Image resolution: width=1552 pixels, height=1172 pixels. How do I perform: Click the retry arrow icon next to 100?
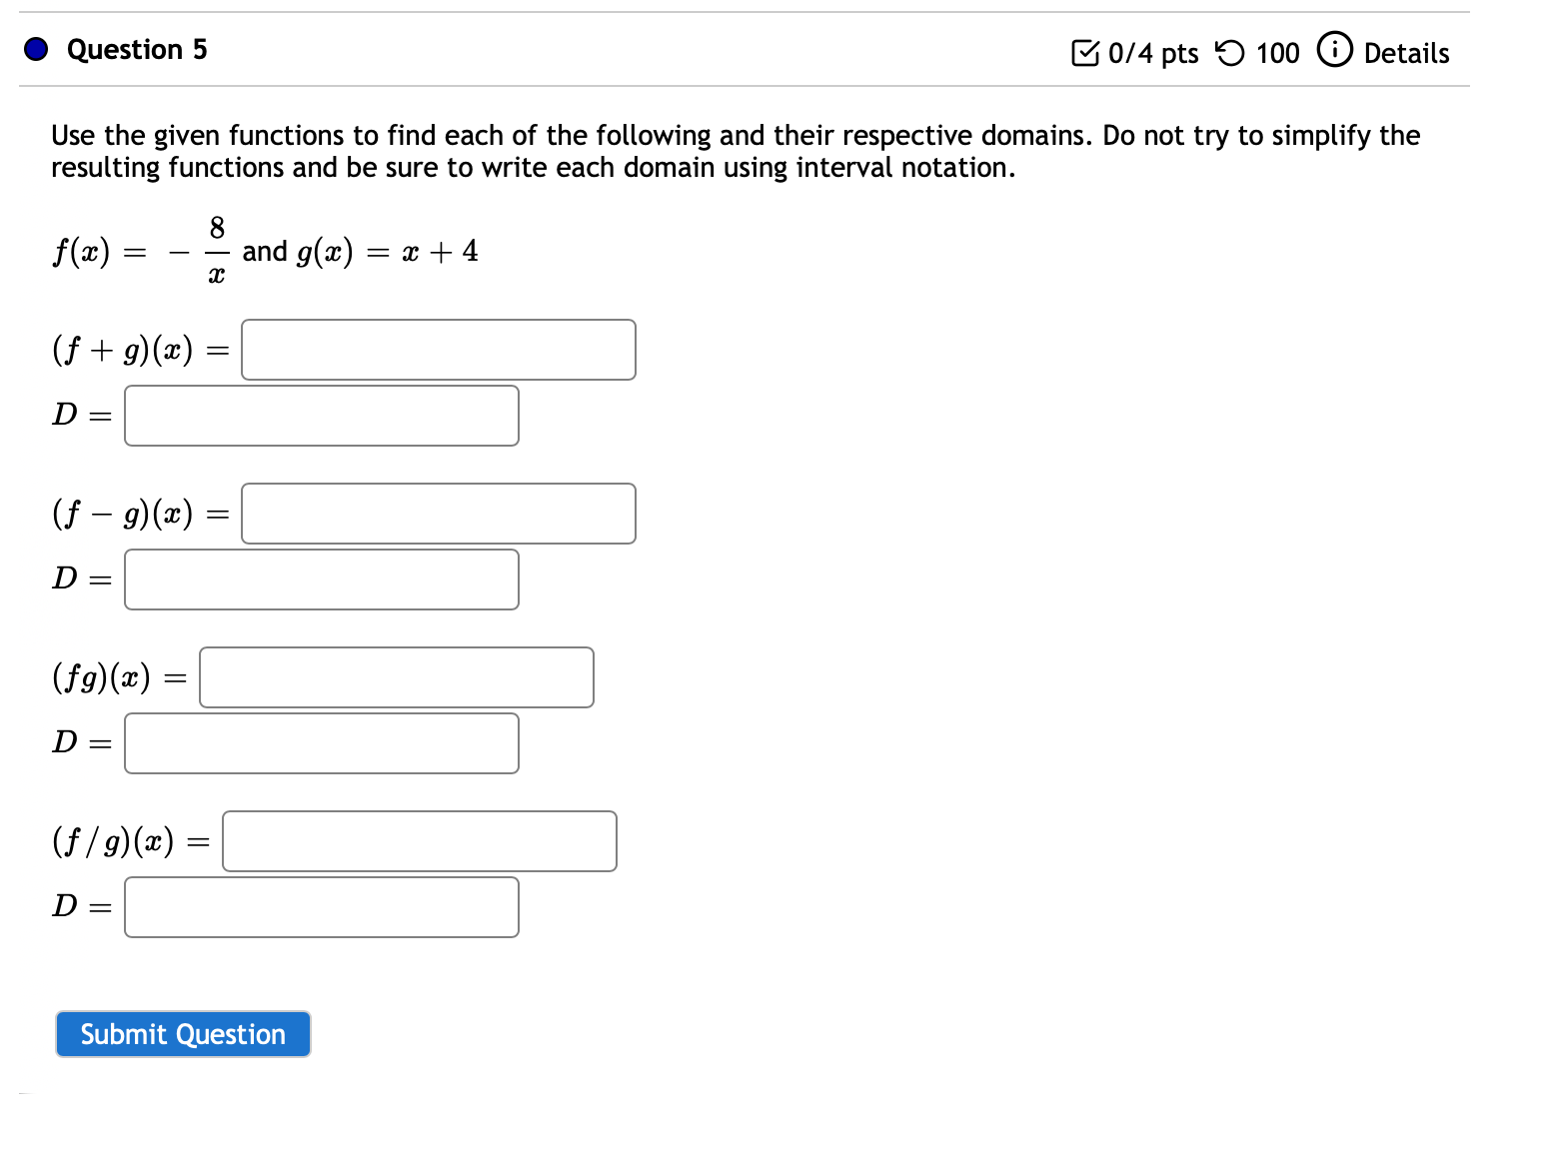[x=1232, y=52]
